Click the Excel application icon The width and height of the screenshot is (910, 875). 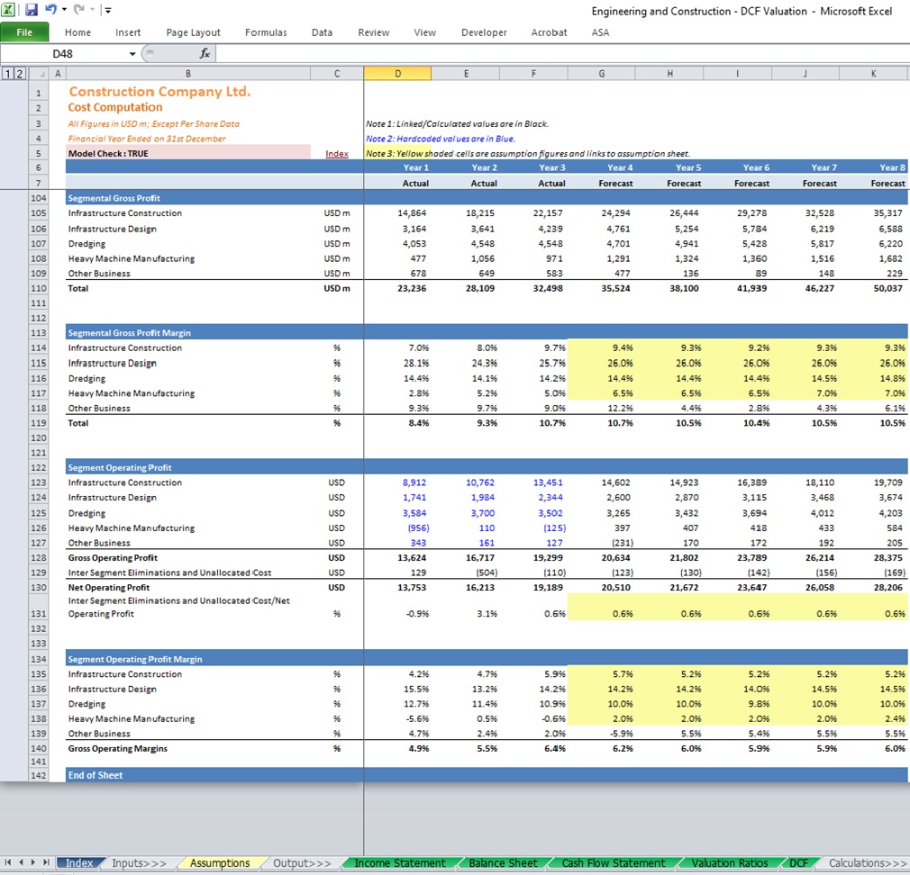[x=9, y=9]
